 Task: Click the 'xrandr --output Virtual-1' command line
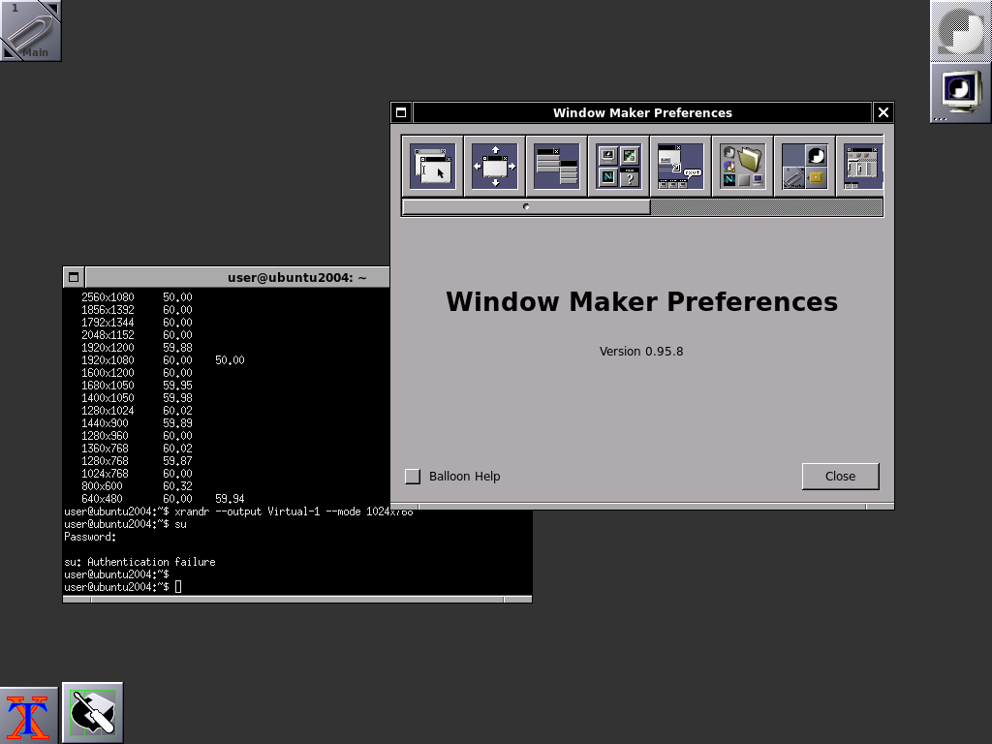tap(238, 511)
